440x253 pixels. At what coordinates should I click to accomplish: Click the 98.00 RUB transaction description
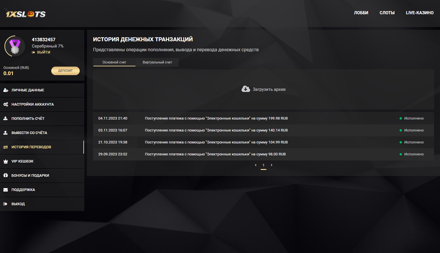pos(215,154)
